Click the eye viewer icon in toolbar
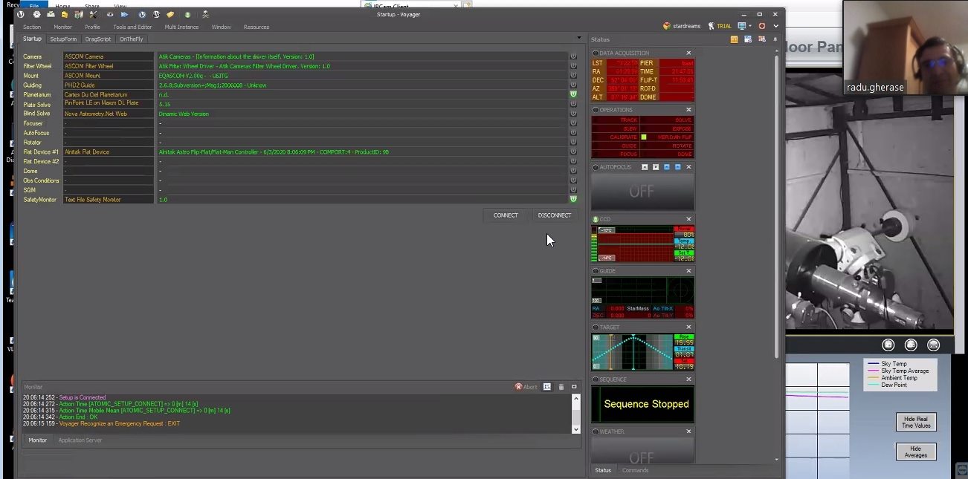This screenshot has height=479, width=968. pos(110,14)
